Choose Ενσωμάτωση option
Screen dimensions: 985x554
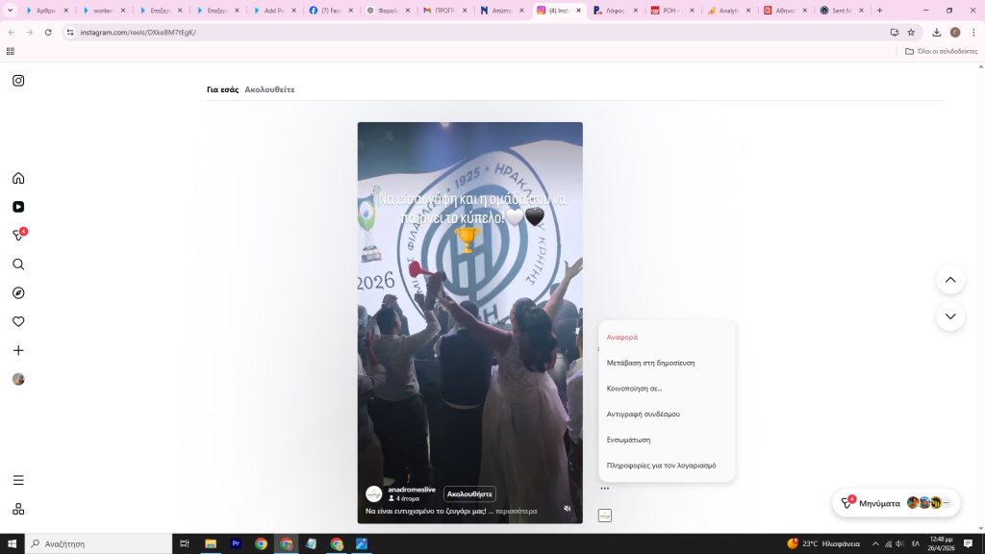click(x=628, y=441)
